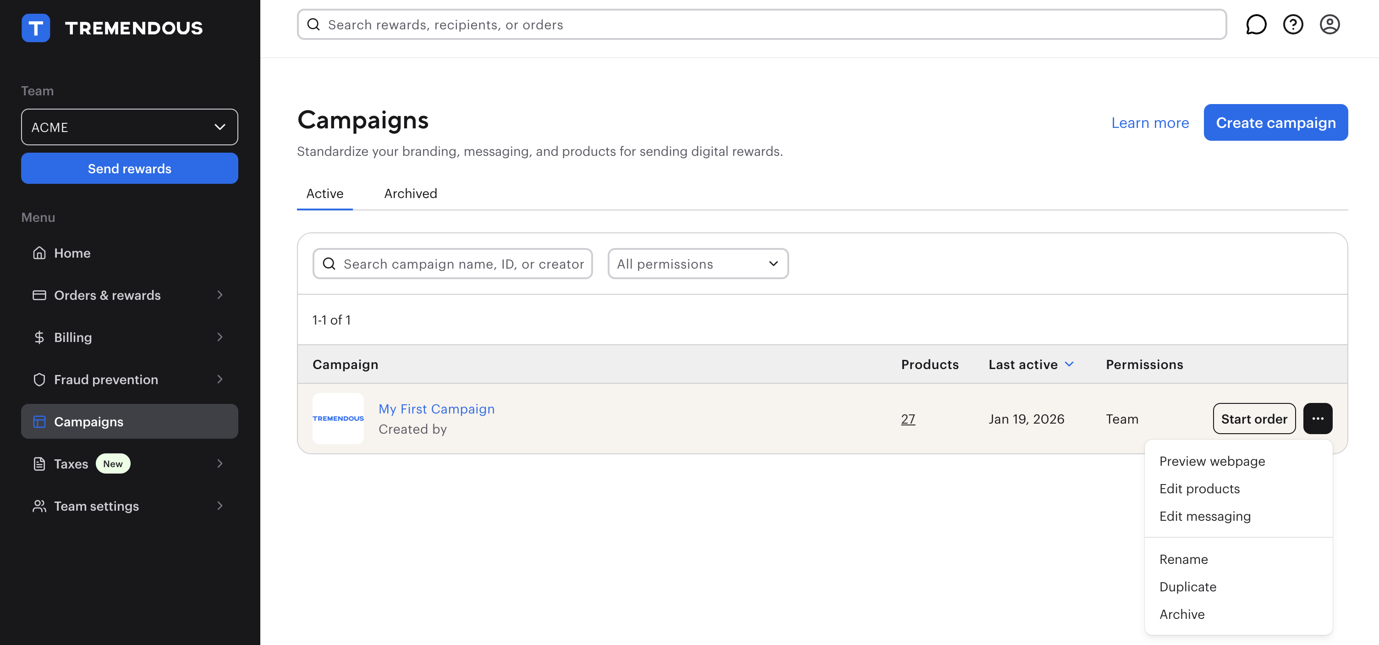The image size is (1379, 645).
Task: Click the help question mark icon
Action: [1292, 25]
